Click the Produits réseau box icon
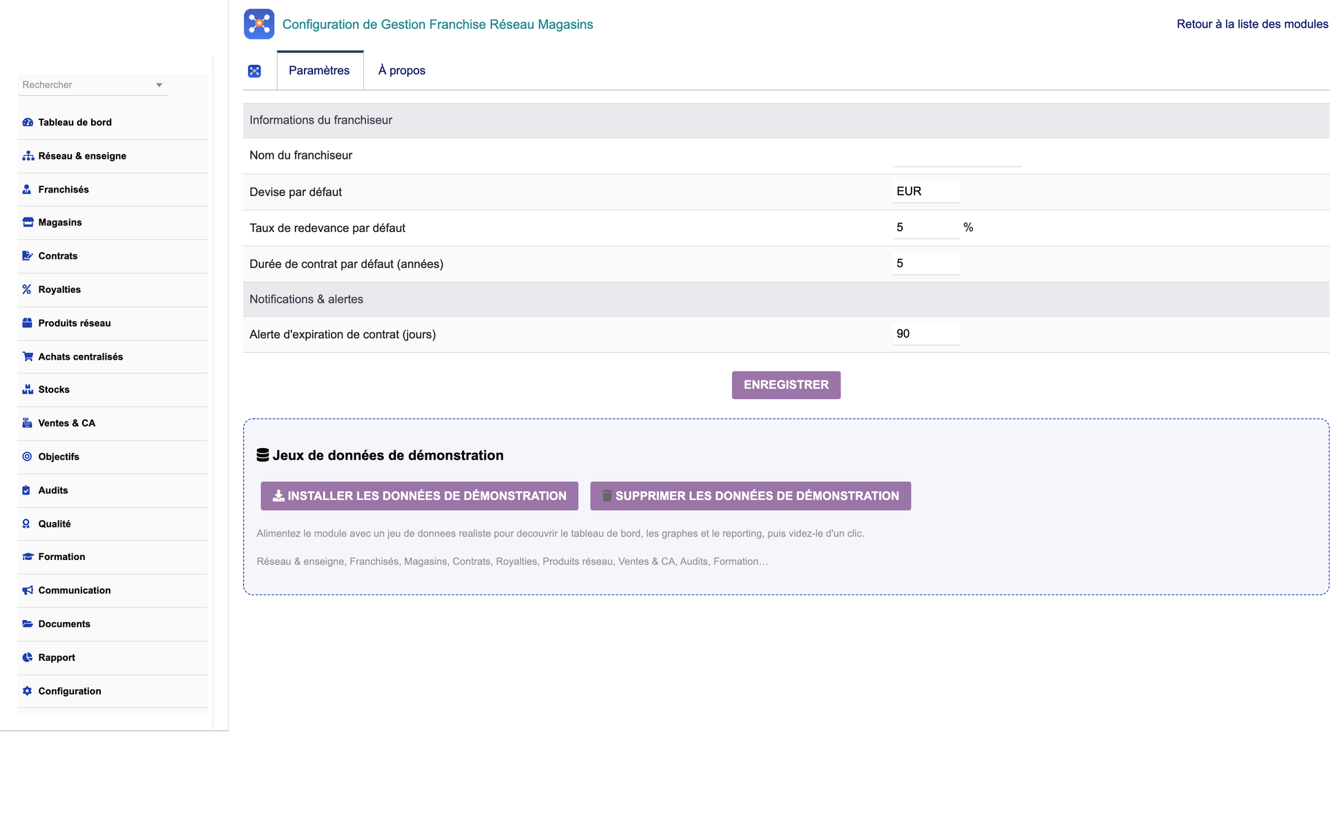Screen dimensions: 1344x832 [28, 323]
